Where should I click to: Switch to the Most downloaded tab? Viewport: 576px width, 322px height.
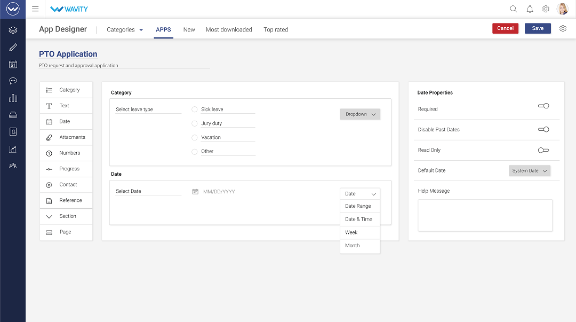click(x=229, y=30)
